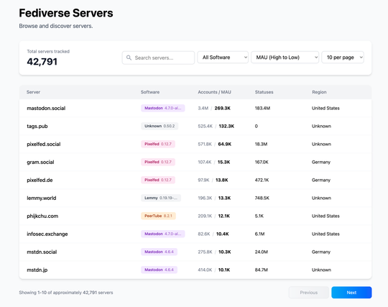Click the 24.0M statuses value
Viewport: 388px width, 307px height.
coord(262,252)
